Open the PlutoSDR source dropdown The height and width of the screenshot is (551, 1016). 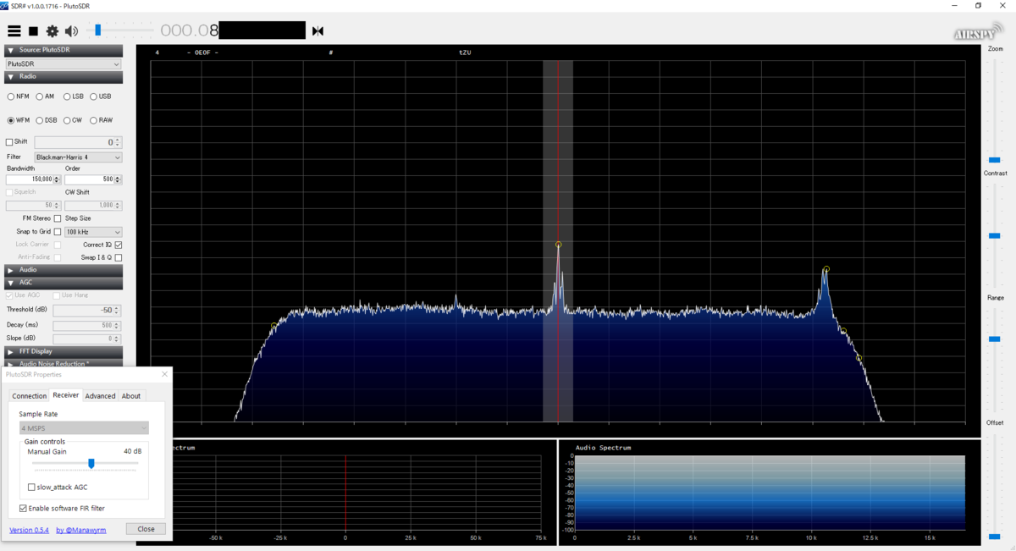coord(63,64)
